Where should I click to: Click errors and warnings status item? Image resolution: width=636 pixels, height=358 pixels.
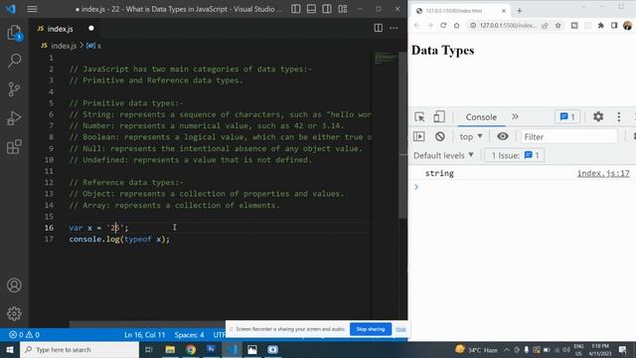point(24,335)
